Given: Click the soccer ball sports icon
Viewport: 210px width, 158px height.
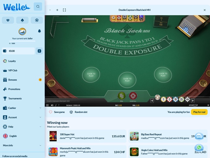Looking at the screenshot, I should pos(37,20).
